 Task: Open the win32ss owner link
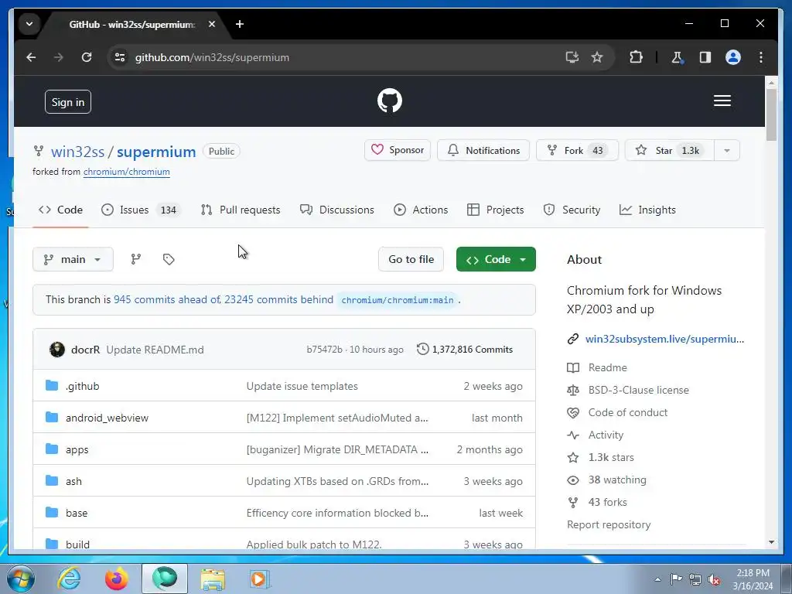pos(78,152)
